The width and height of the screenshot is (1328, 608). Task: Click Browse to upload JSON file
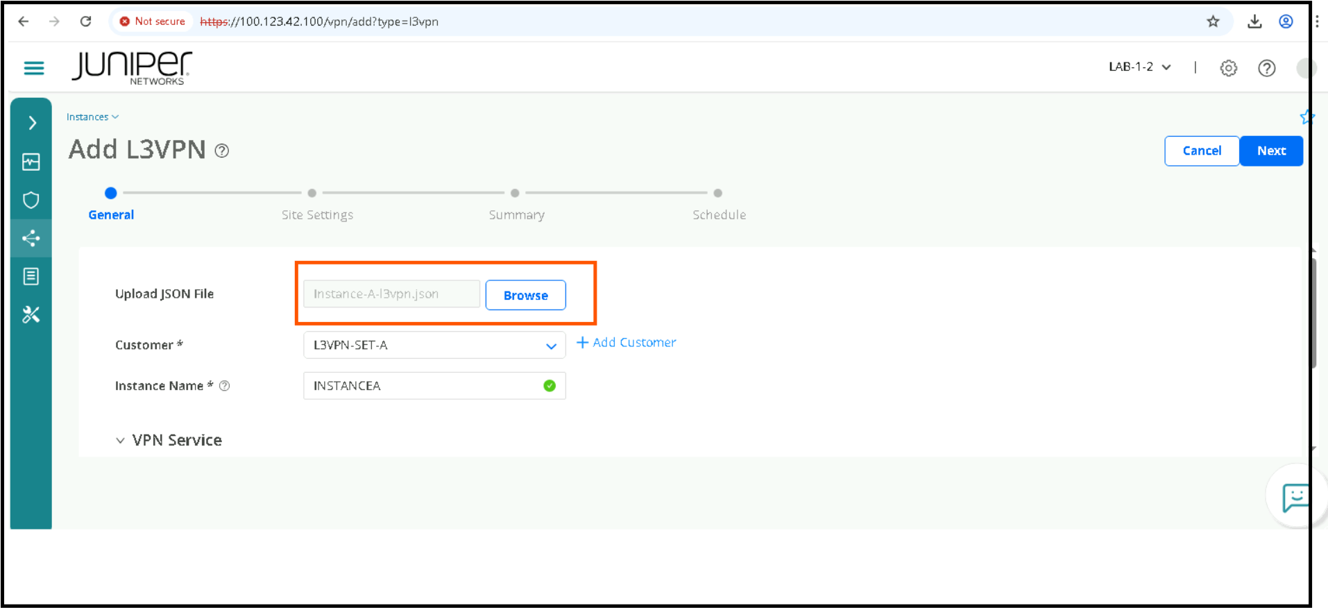click(525, 295)
